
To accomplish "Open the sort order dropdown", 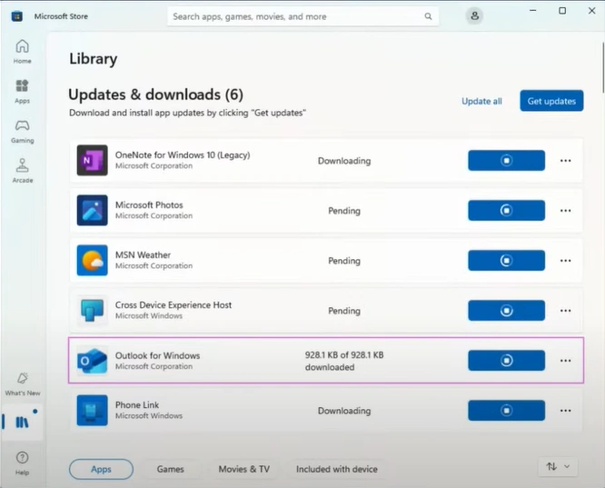I will coord(558,466).
